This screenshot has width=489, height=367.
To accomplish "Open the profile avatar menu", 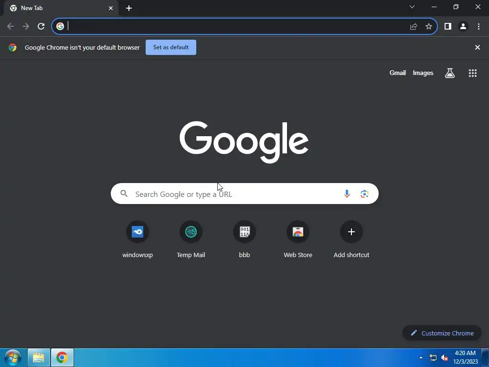I will point(463,27).
